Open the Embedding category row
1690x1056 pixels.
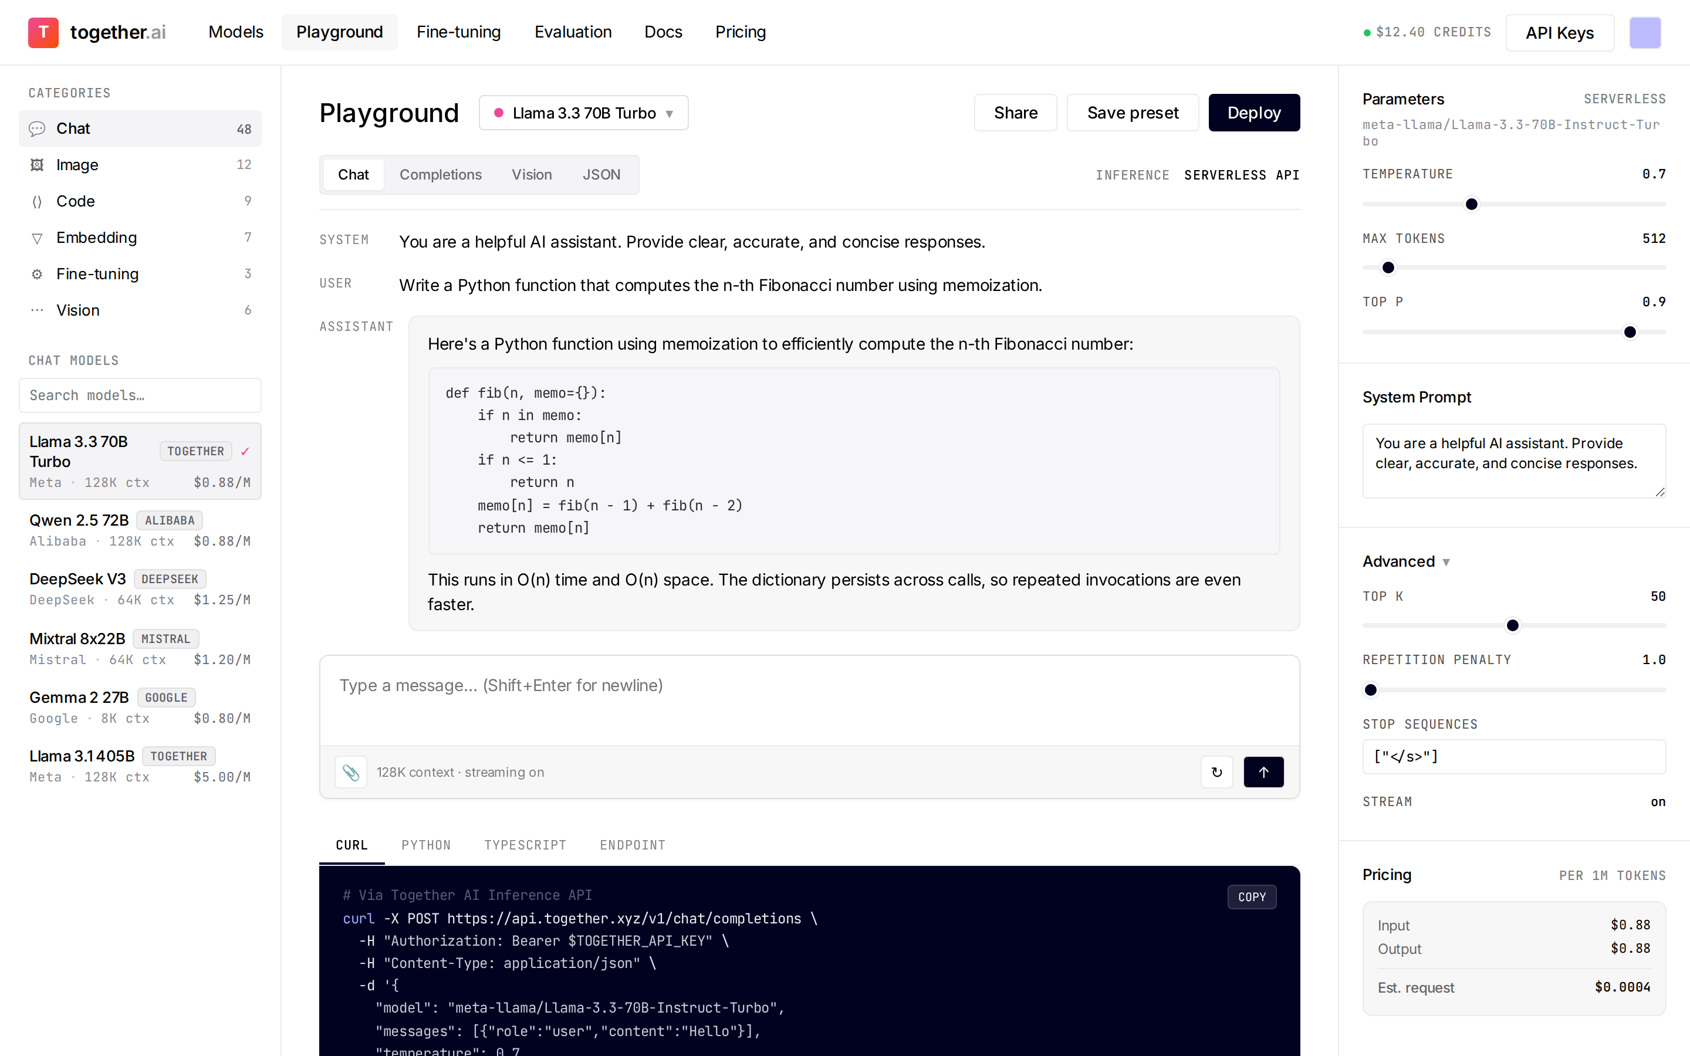140,238
